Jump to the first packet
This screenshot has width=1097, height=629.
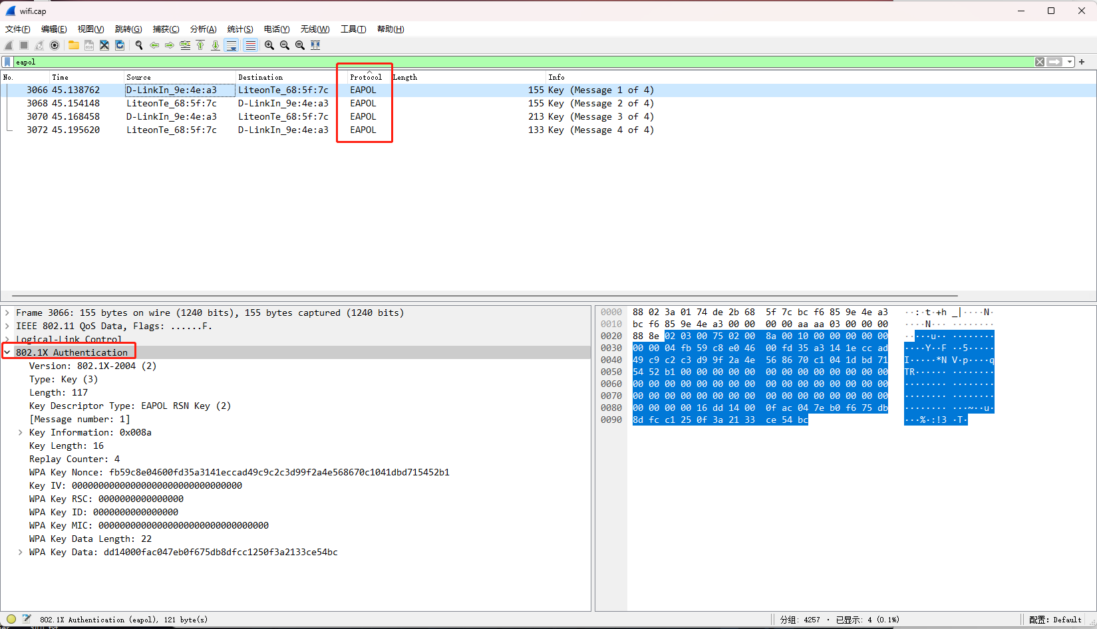pyautogui.click(x=200, y=45)
